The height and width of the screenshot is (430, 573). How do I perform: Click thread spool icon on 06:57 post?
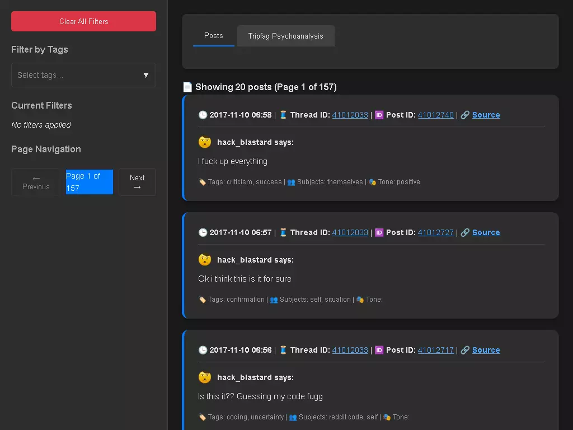pos(283,232)
